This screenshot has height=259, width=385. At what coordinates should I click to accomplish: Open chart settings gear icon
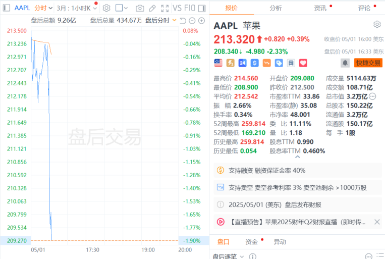106,8
